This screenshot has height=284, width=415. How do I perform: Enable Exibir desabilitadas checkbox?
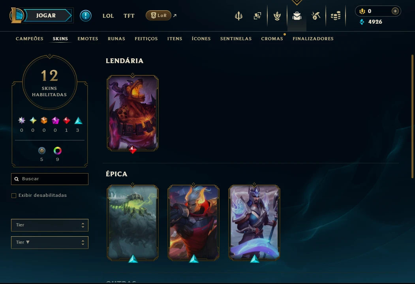pyautogui.click(x=14, y=195)
